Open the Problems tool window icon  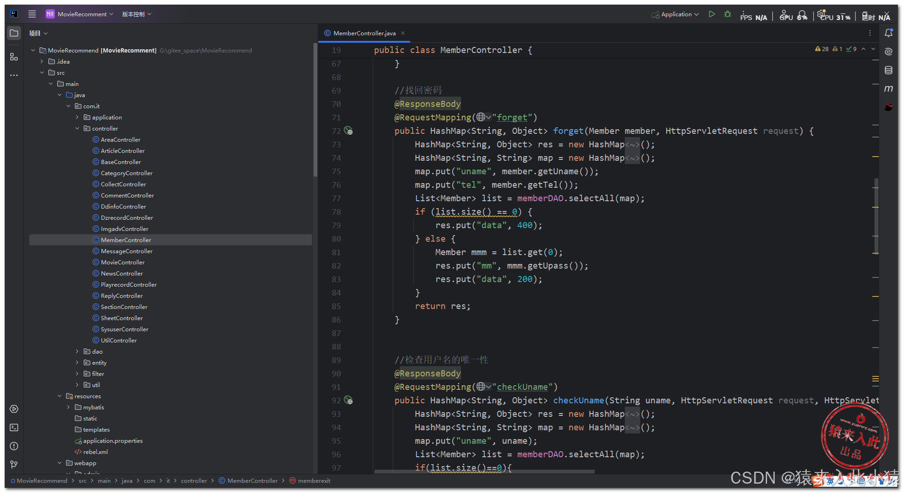pos(14,446)
